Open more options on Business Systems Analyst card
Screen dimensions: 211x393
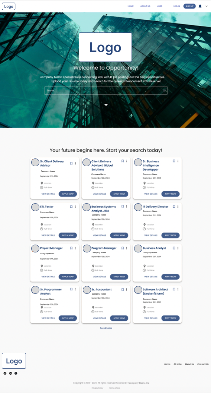coord(127,207)
